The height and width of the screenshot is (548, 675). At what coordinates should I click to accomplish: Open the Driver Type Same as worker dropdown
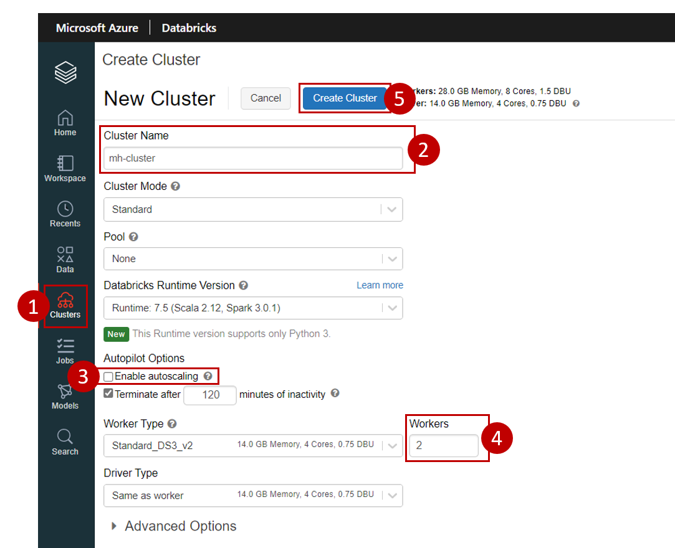[253, 495]
